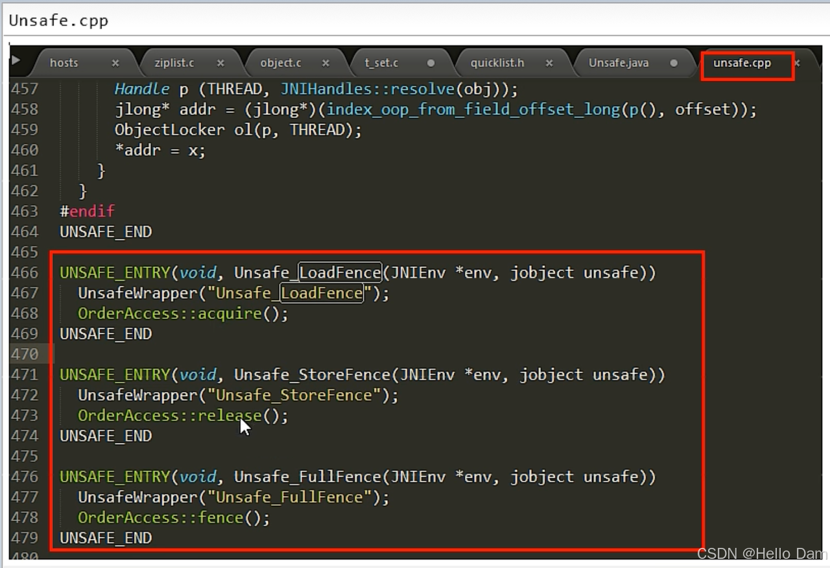Open the t_set.c tab
Image resolution: width=830 pixels, height=568 pixels.
[381, 63]
